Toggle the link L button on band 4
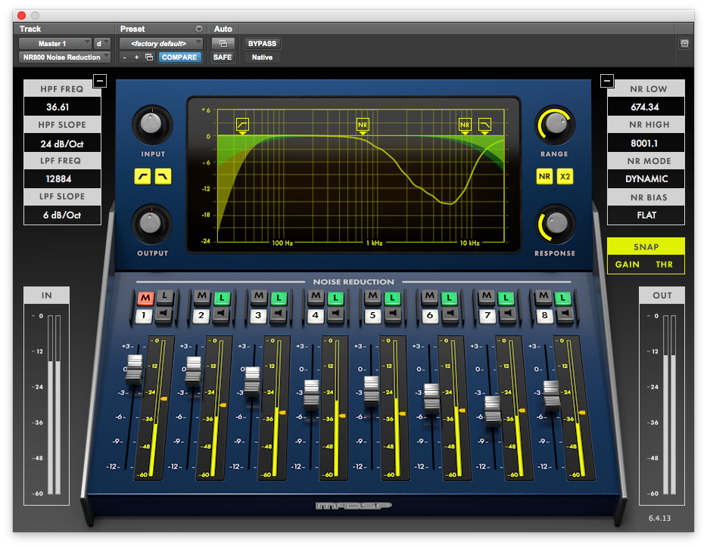Image resolution: width=707 pixels, height=548 pixels. click(x=337, y=298)
